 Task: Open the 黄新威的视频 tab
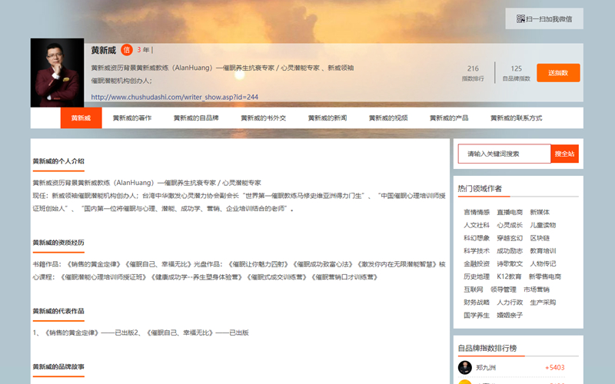tap(388, 118)
